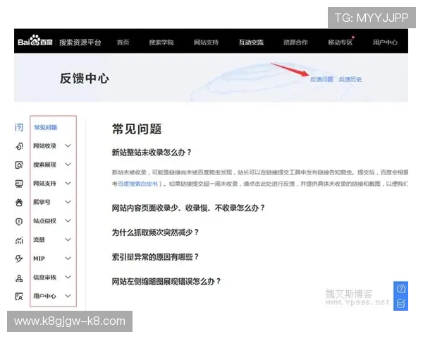423x339 pixels.
Task: Expand the 网站收录 chevron
Action: pyautogui.click(x=68, y=145)
